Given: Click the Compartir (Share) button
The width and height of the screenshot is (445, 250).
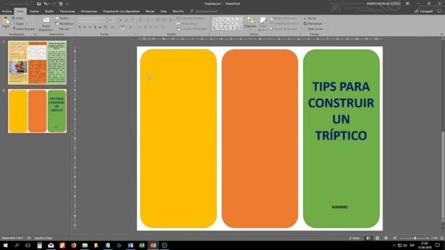Looking at the screenshot, I should click(423, 12).
